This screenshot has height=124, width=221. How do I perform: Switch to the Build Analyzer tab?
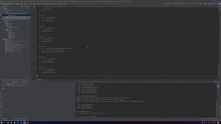(x=25, y=82)
